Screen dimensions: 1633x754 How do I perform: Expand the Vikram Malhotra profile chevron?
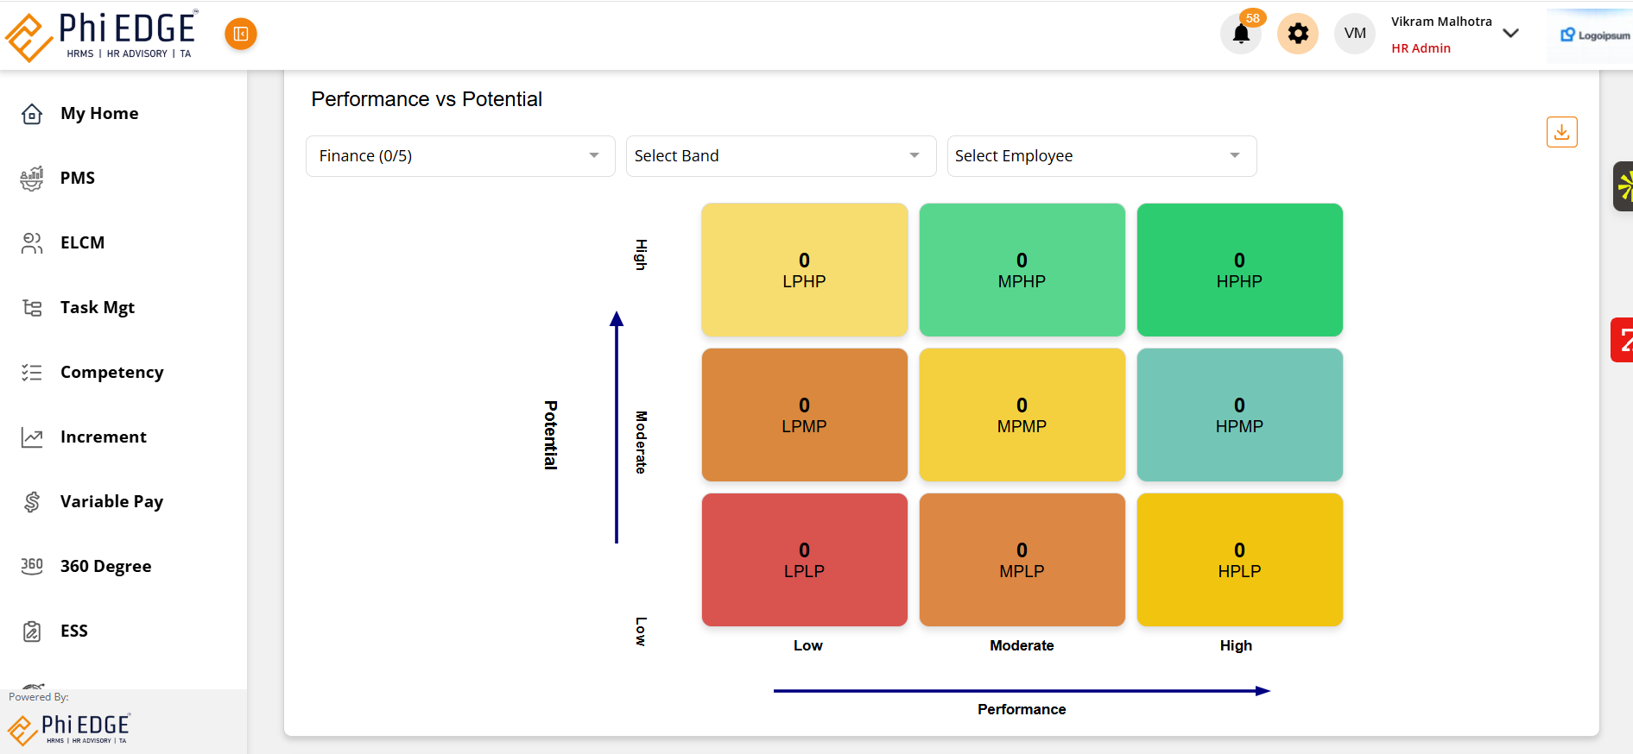pyautogui.click(x=1510, y=34)
